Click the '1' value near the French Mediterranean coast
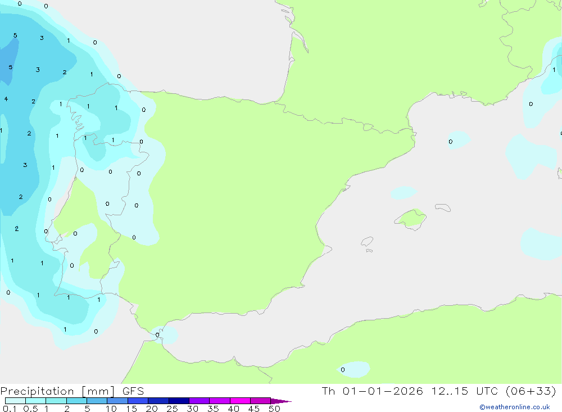562x412 pixels. click(x=554, y=70)
